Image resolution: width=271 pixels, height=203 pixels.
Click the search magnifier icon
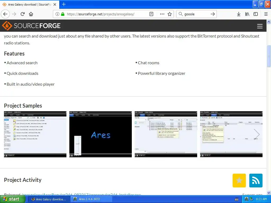click(x=180, y=14)
